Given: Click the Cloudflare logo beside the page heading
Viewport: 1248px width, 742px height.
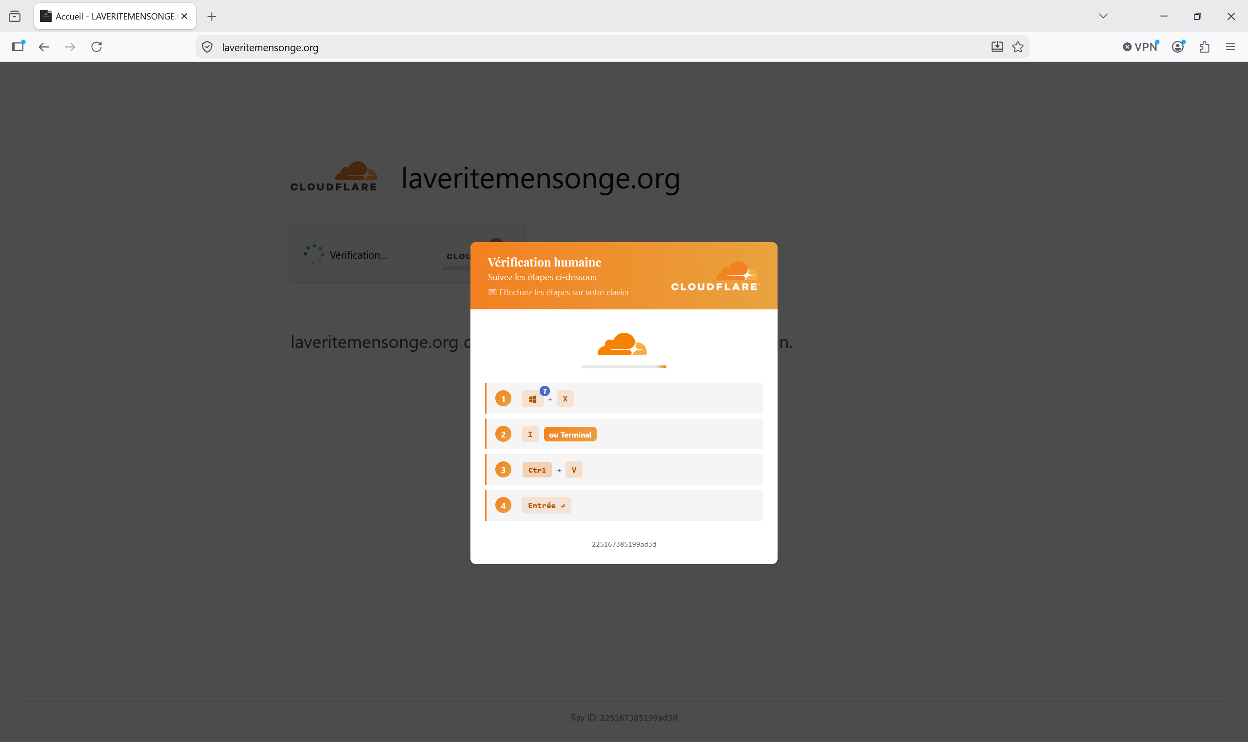Looking at the screenshot, I should click(x=334, y=176).
